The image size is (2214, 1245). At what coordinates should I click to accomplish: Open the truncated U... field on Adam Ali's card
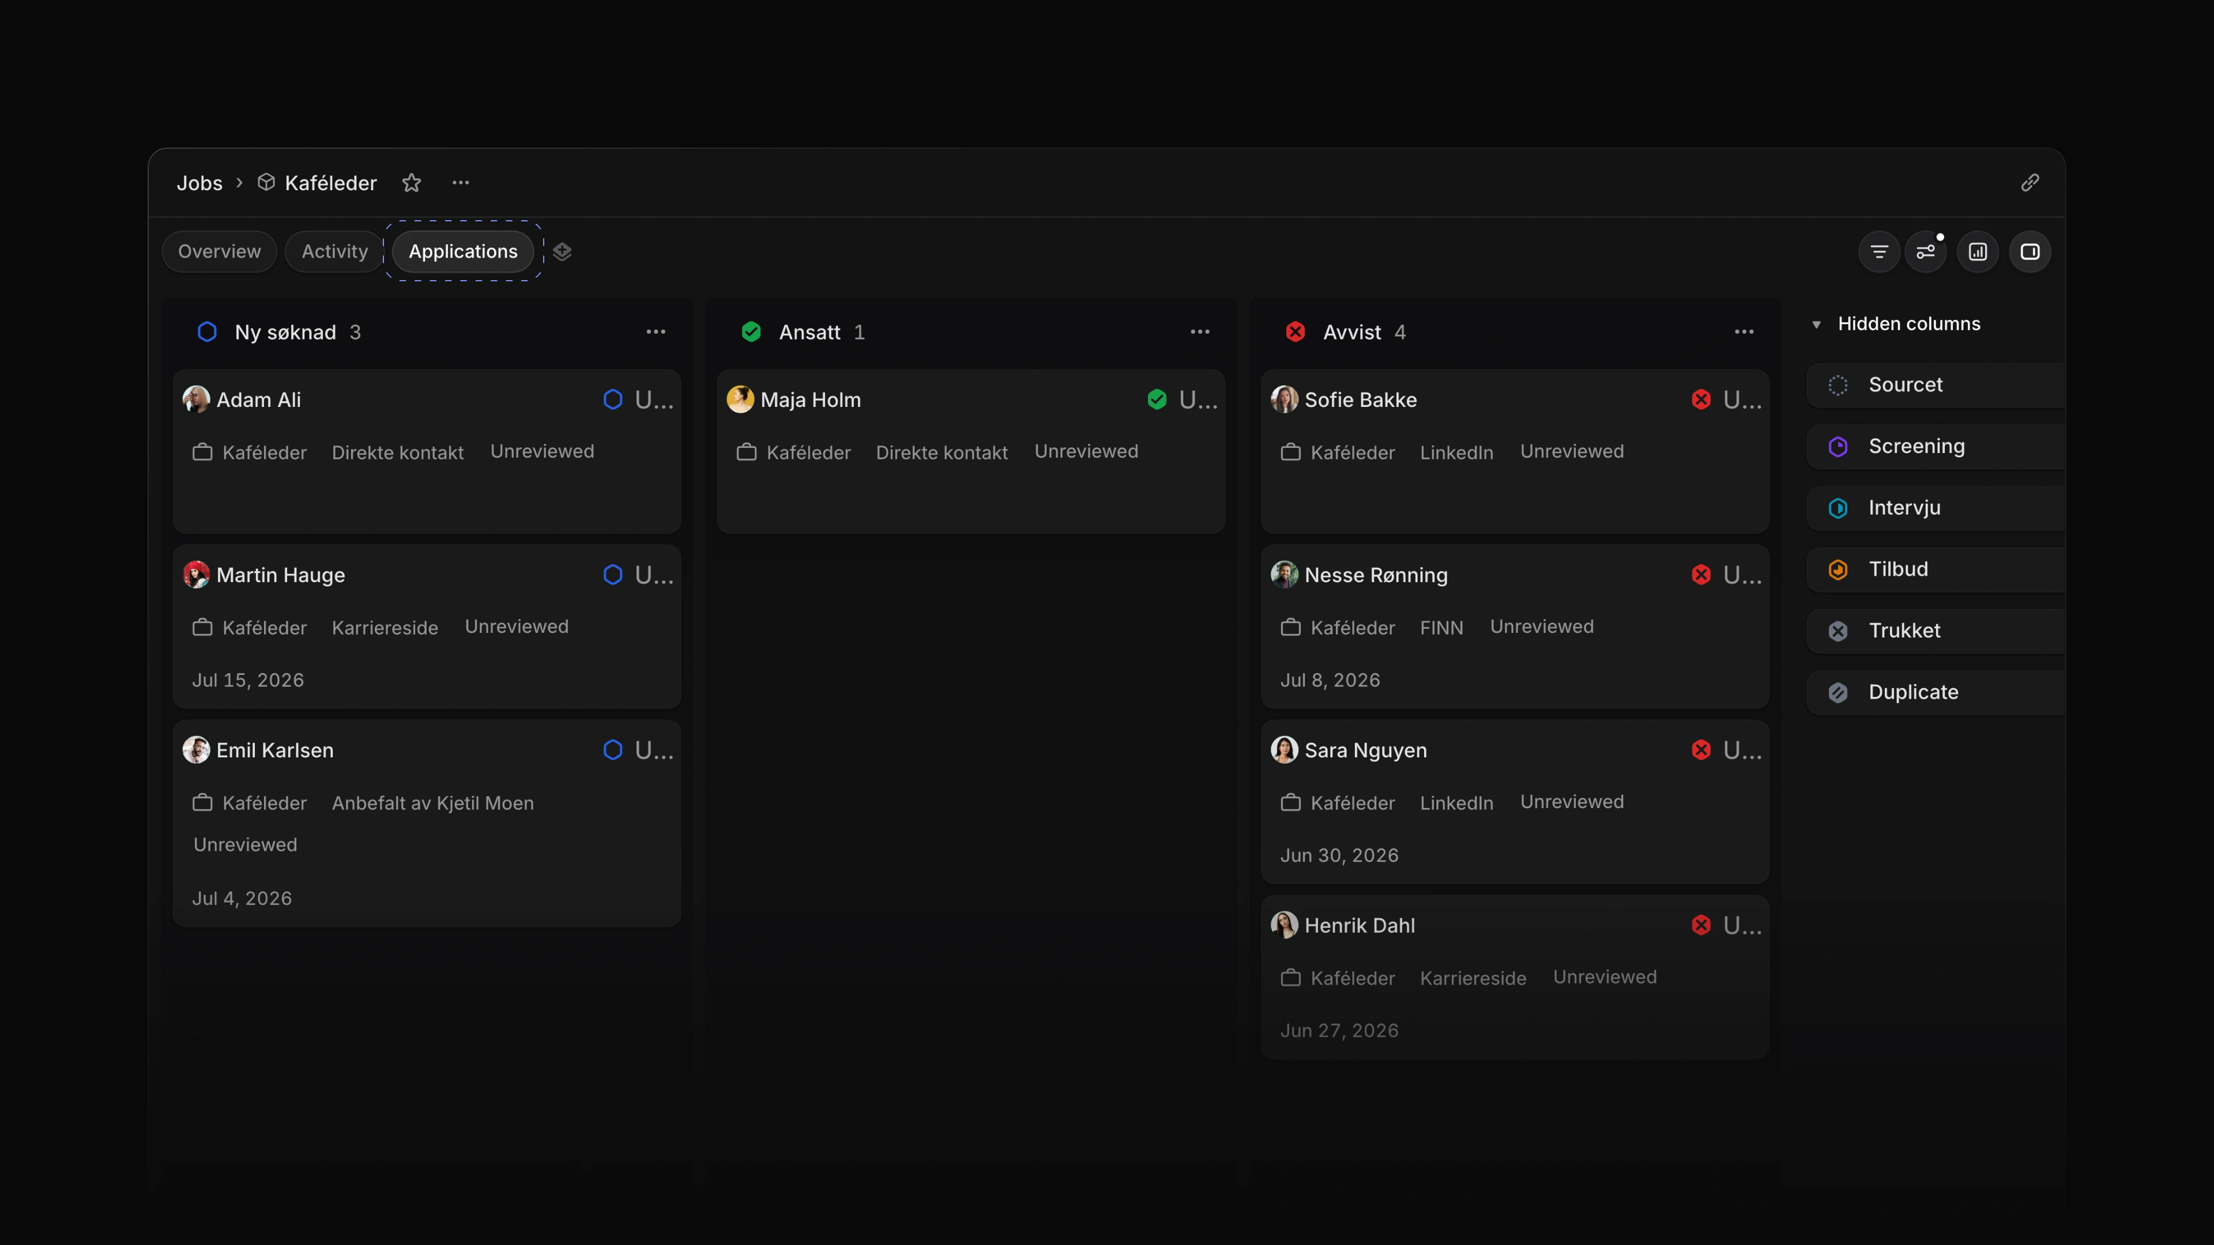654,399
